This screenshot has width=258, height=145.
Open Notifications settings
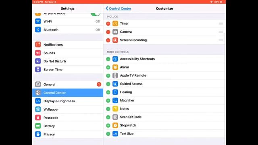pos(68,45)
